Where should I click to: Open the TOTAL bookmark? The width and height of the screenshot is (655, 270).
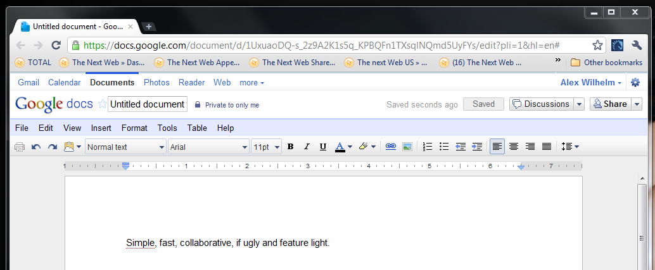(32, 63)
